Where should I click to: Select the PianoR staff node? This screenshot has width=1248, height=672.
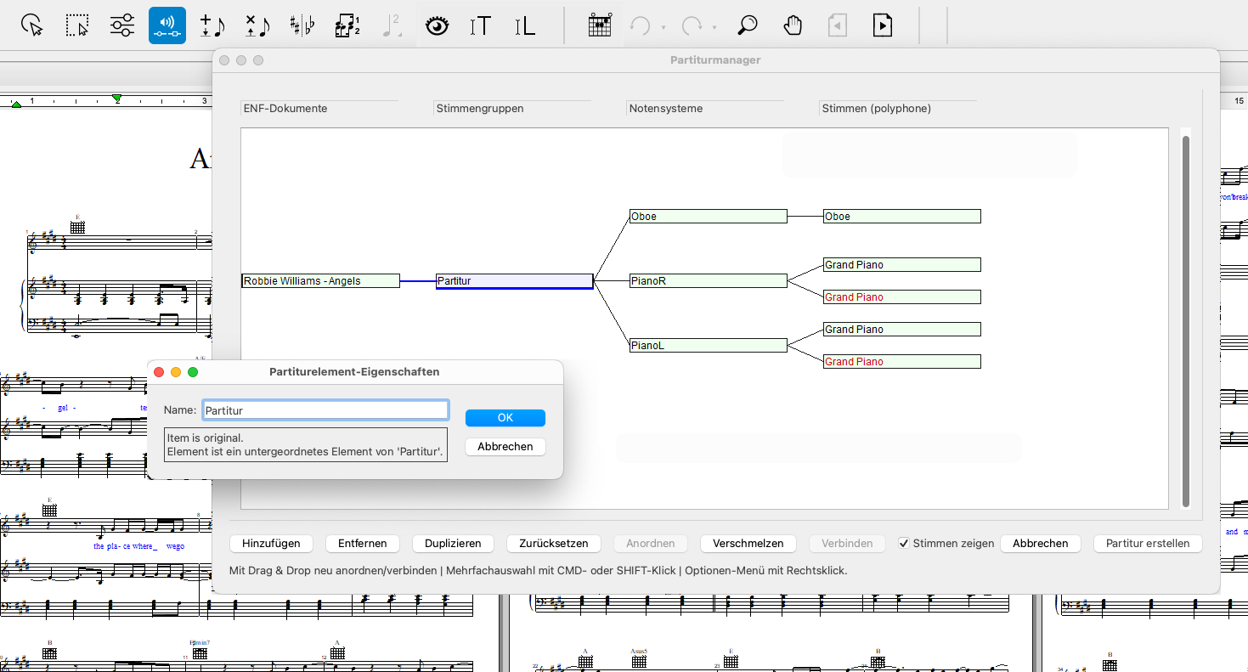pos(708,281)
